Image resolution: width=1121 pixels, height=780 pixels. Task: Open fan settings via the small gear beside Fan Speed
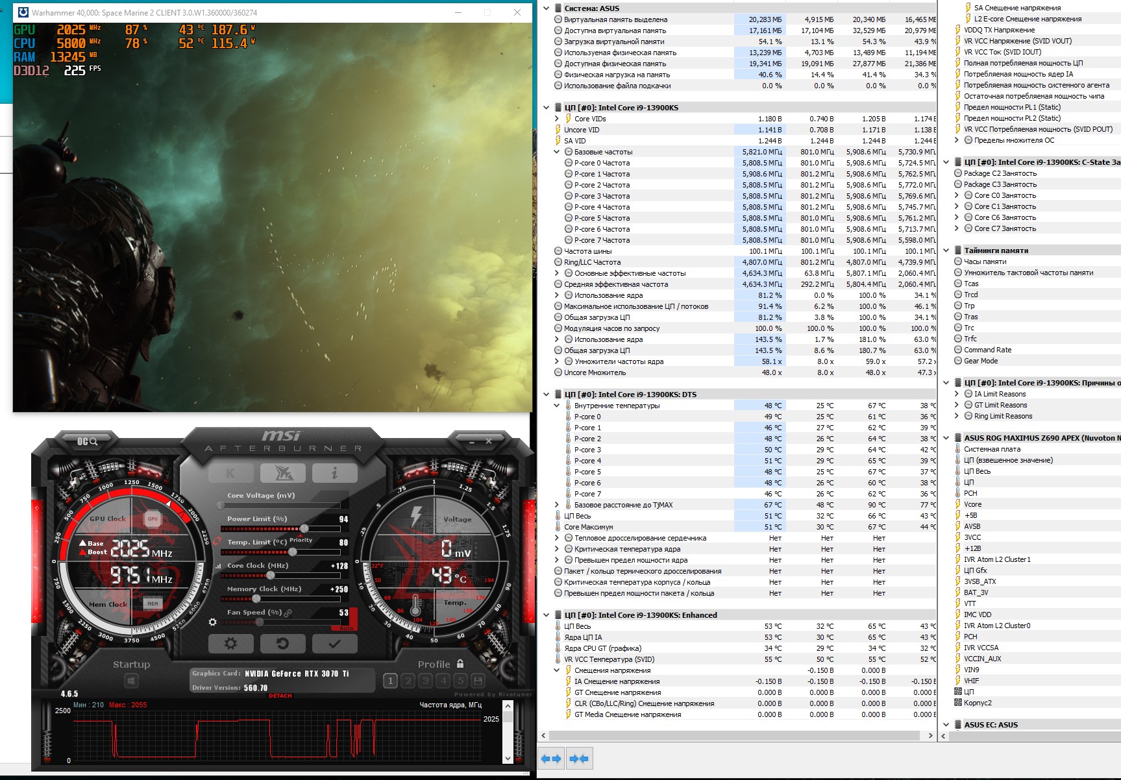(x=212, y=622)
